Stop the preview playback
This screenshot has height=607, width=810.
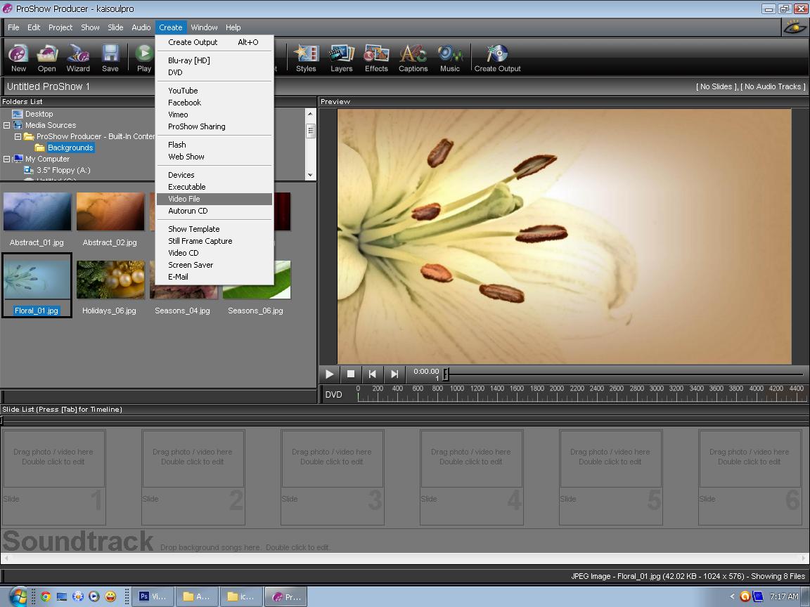tap(351, 374)
